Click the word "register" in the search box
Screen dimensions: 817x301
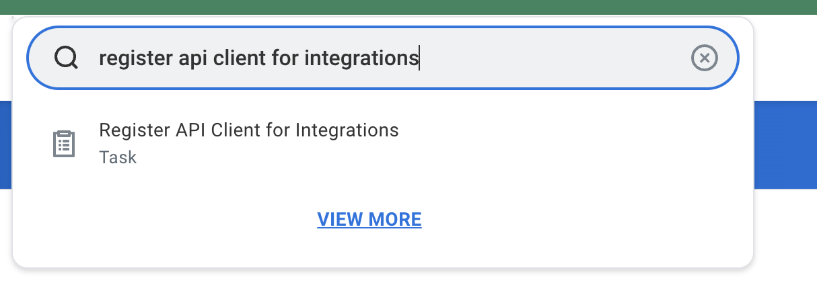(x=126, y=59)
